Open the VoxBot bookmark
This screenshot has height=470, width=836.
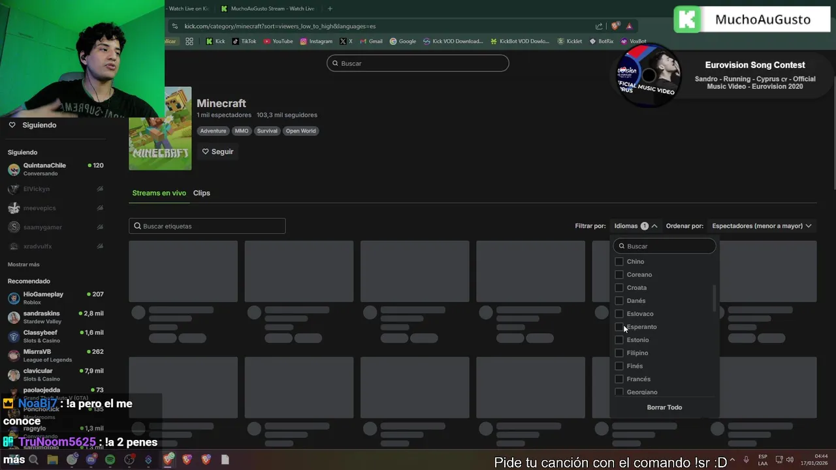633,41
